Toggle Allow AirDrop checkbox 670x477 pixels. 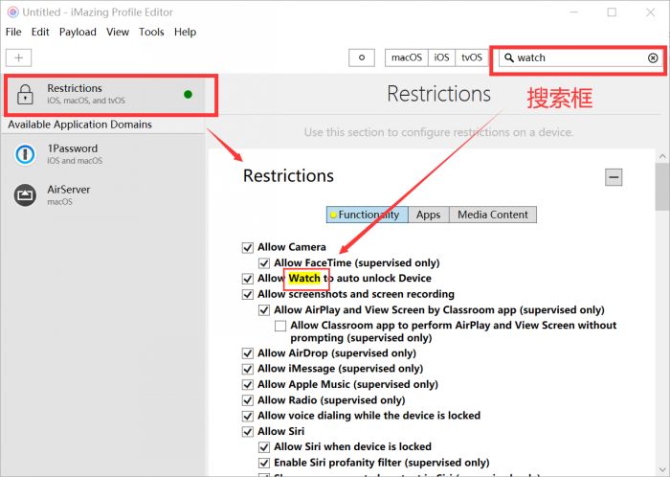[x=247, y=353]
